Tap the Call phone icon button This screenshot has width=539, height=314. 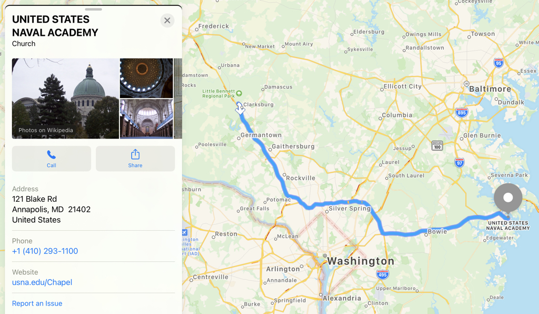(x=52, y=159)
